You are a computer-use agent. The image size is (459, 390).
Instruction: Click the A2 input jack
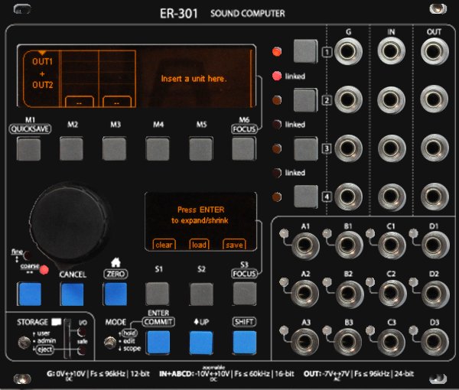(305, 294)
